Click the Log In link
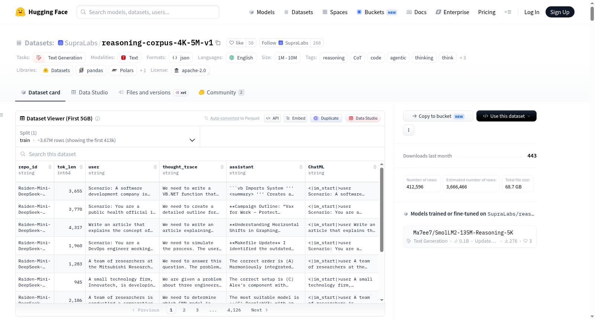The width and height of the screenshot is (595, 320). [x=531, y=12]
